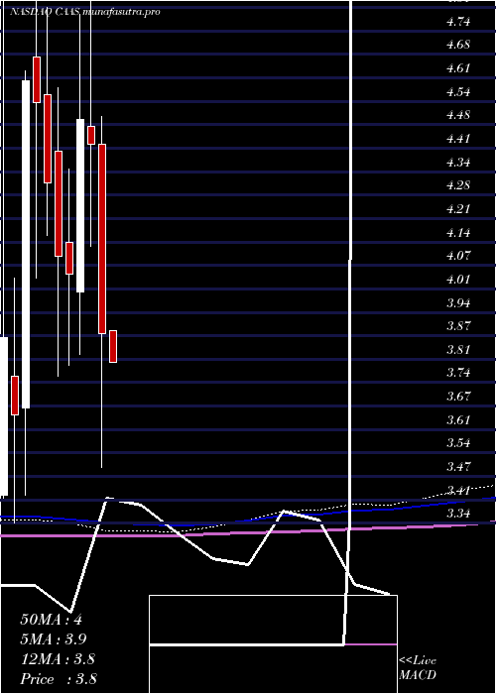This screenshot has height=694, width=496.
Task: Click the 4.07 price axis label
Action: tap(458, 256)
